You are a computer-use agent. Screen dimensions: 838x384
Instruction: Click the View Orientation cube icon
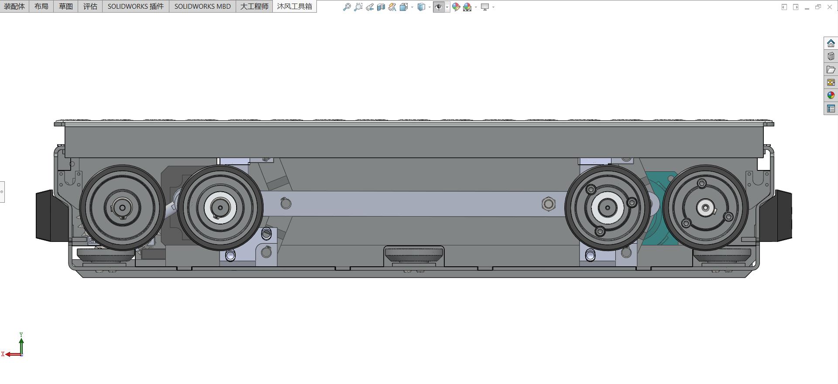(x=404, y=7)
